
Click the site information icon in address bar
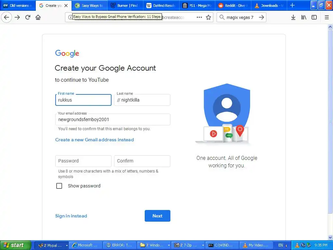coord(70,17)
